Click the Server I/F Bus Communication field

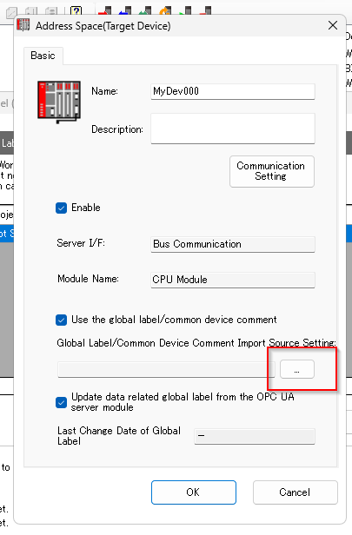coord(233,244)
